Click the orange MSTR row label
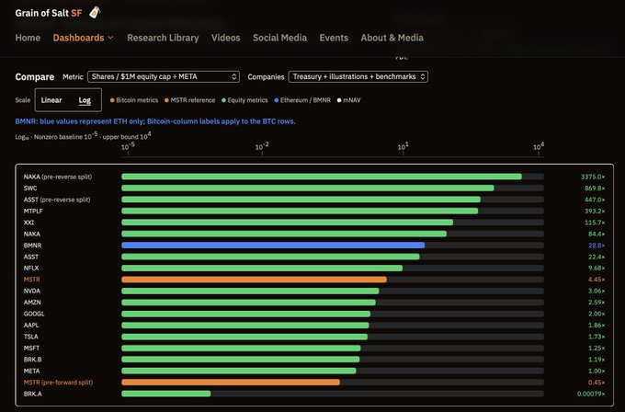 [32, 280]
